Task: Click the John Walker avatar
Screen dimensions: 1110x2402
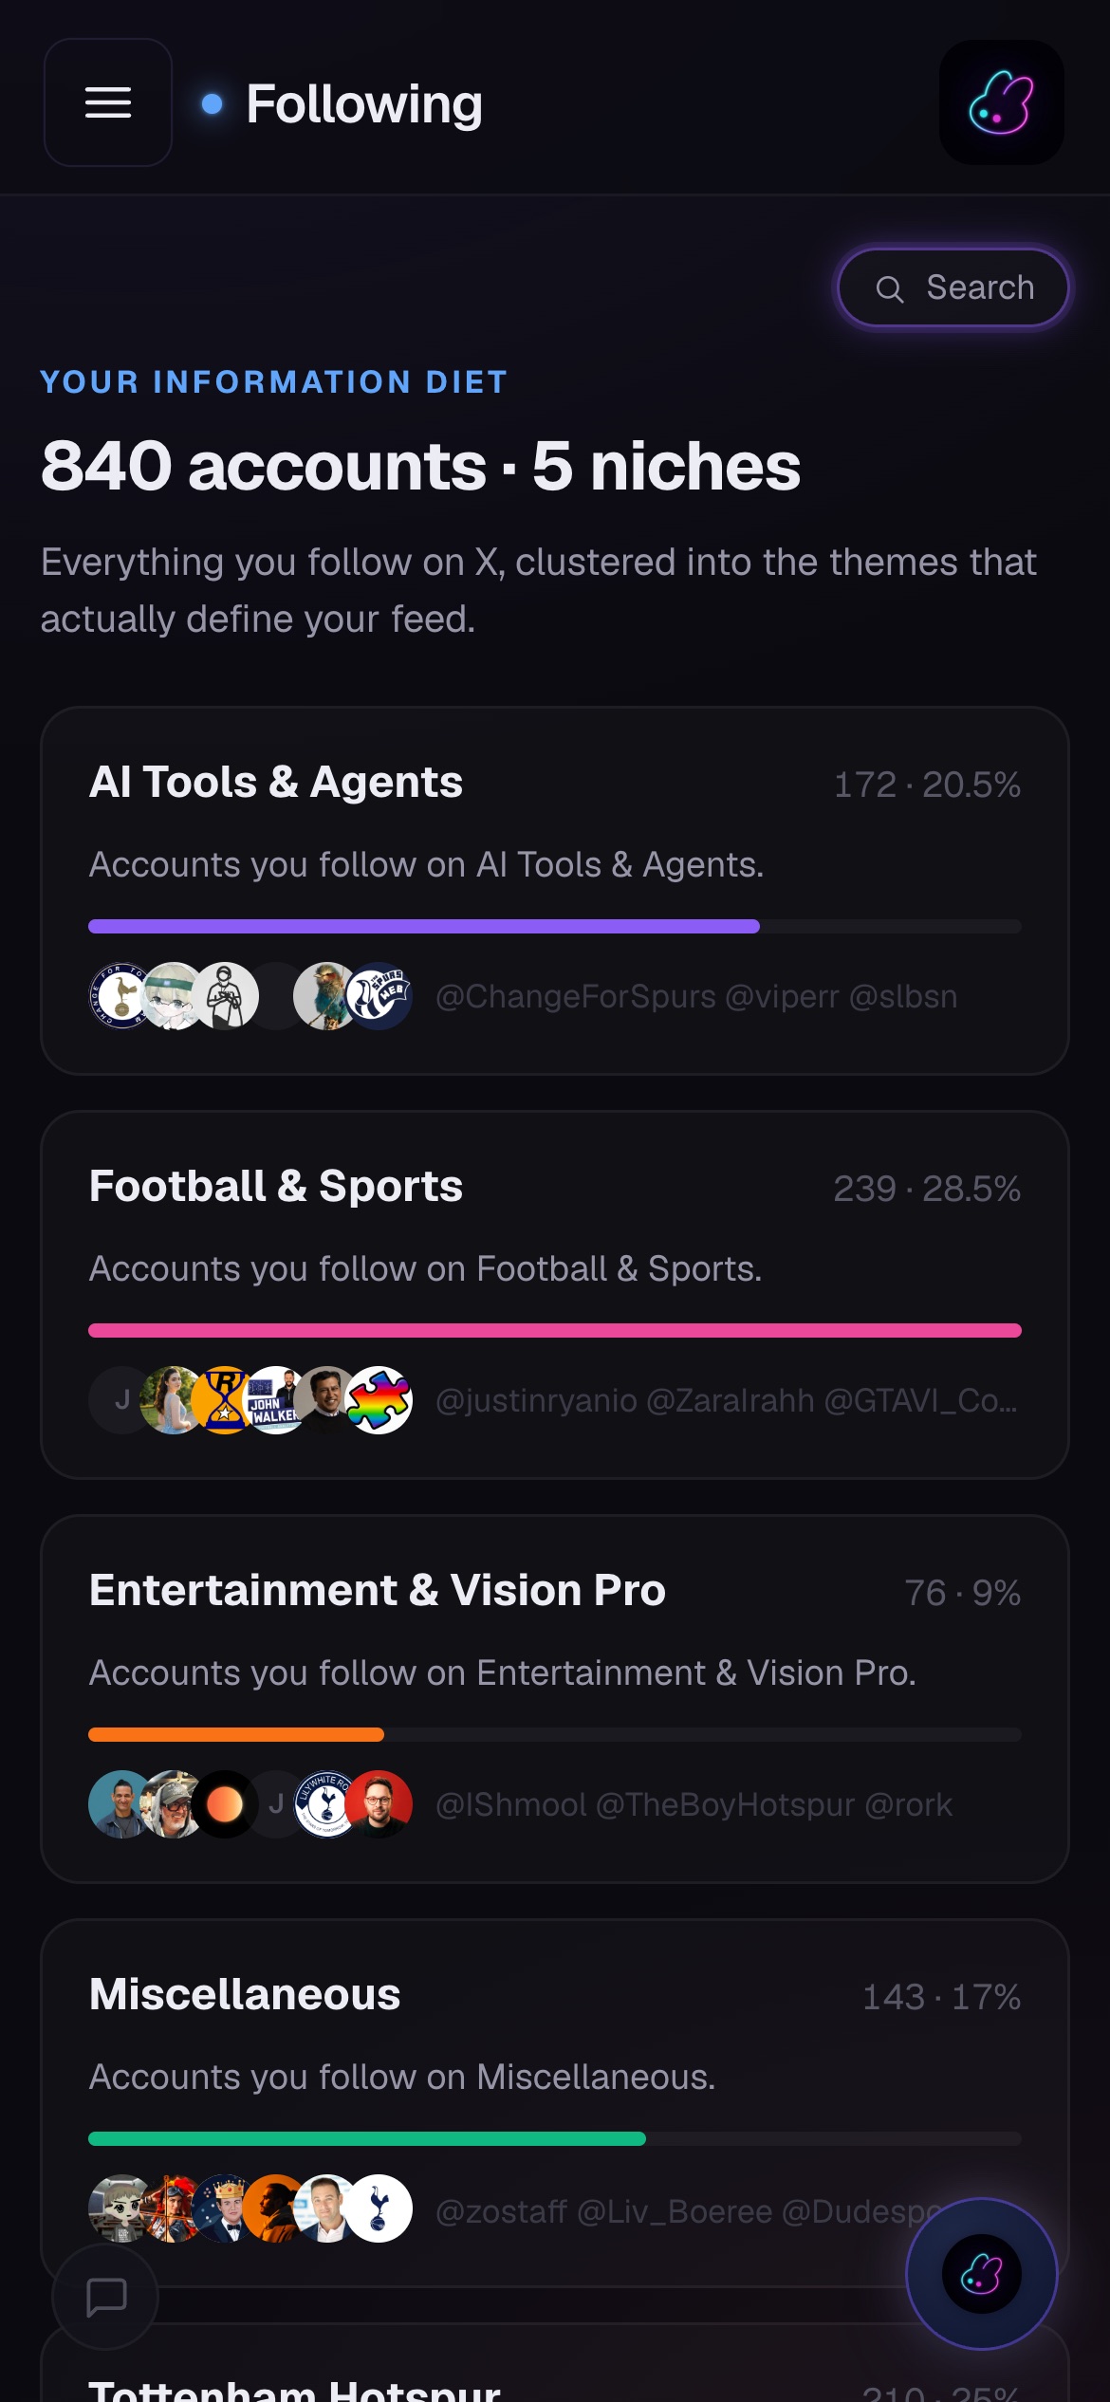Action: [276, 1400]
